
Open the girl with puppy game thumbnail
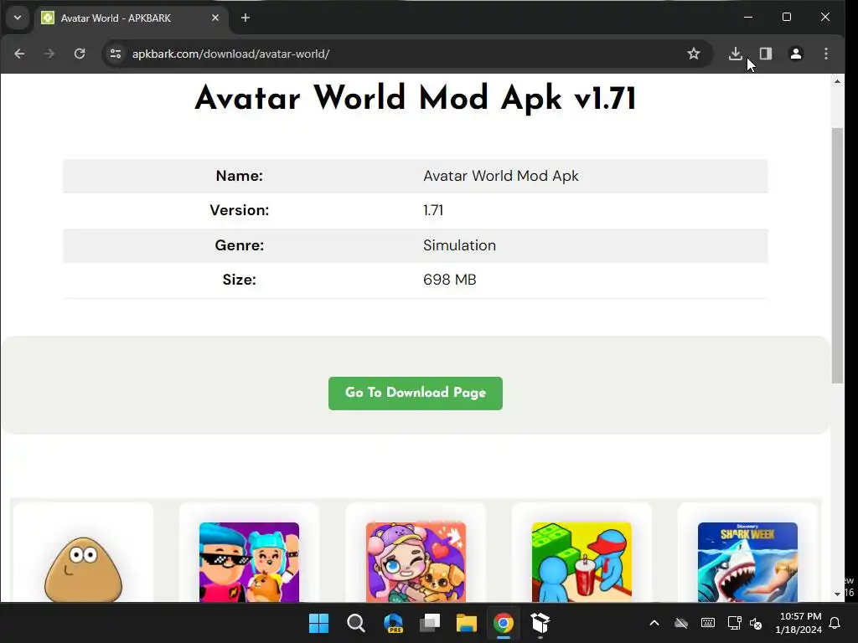[416, 563]
